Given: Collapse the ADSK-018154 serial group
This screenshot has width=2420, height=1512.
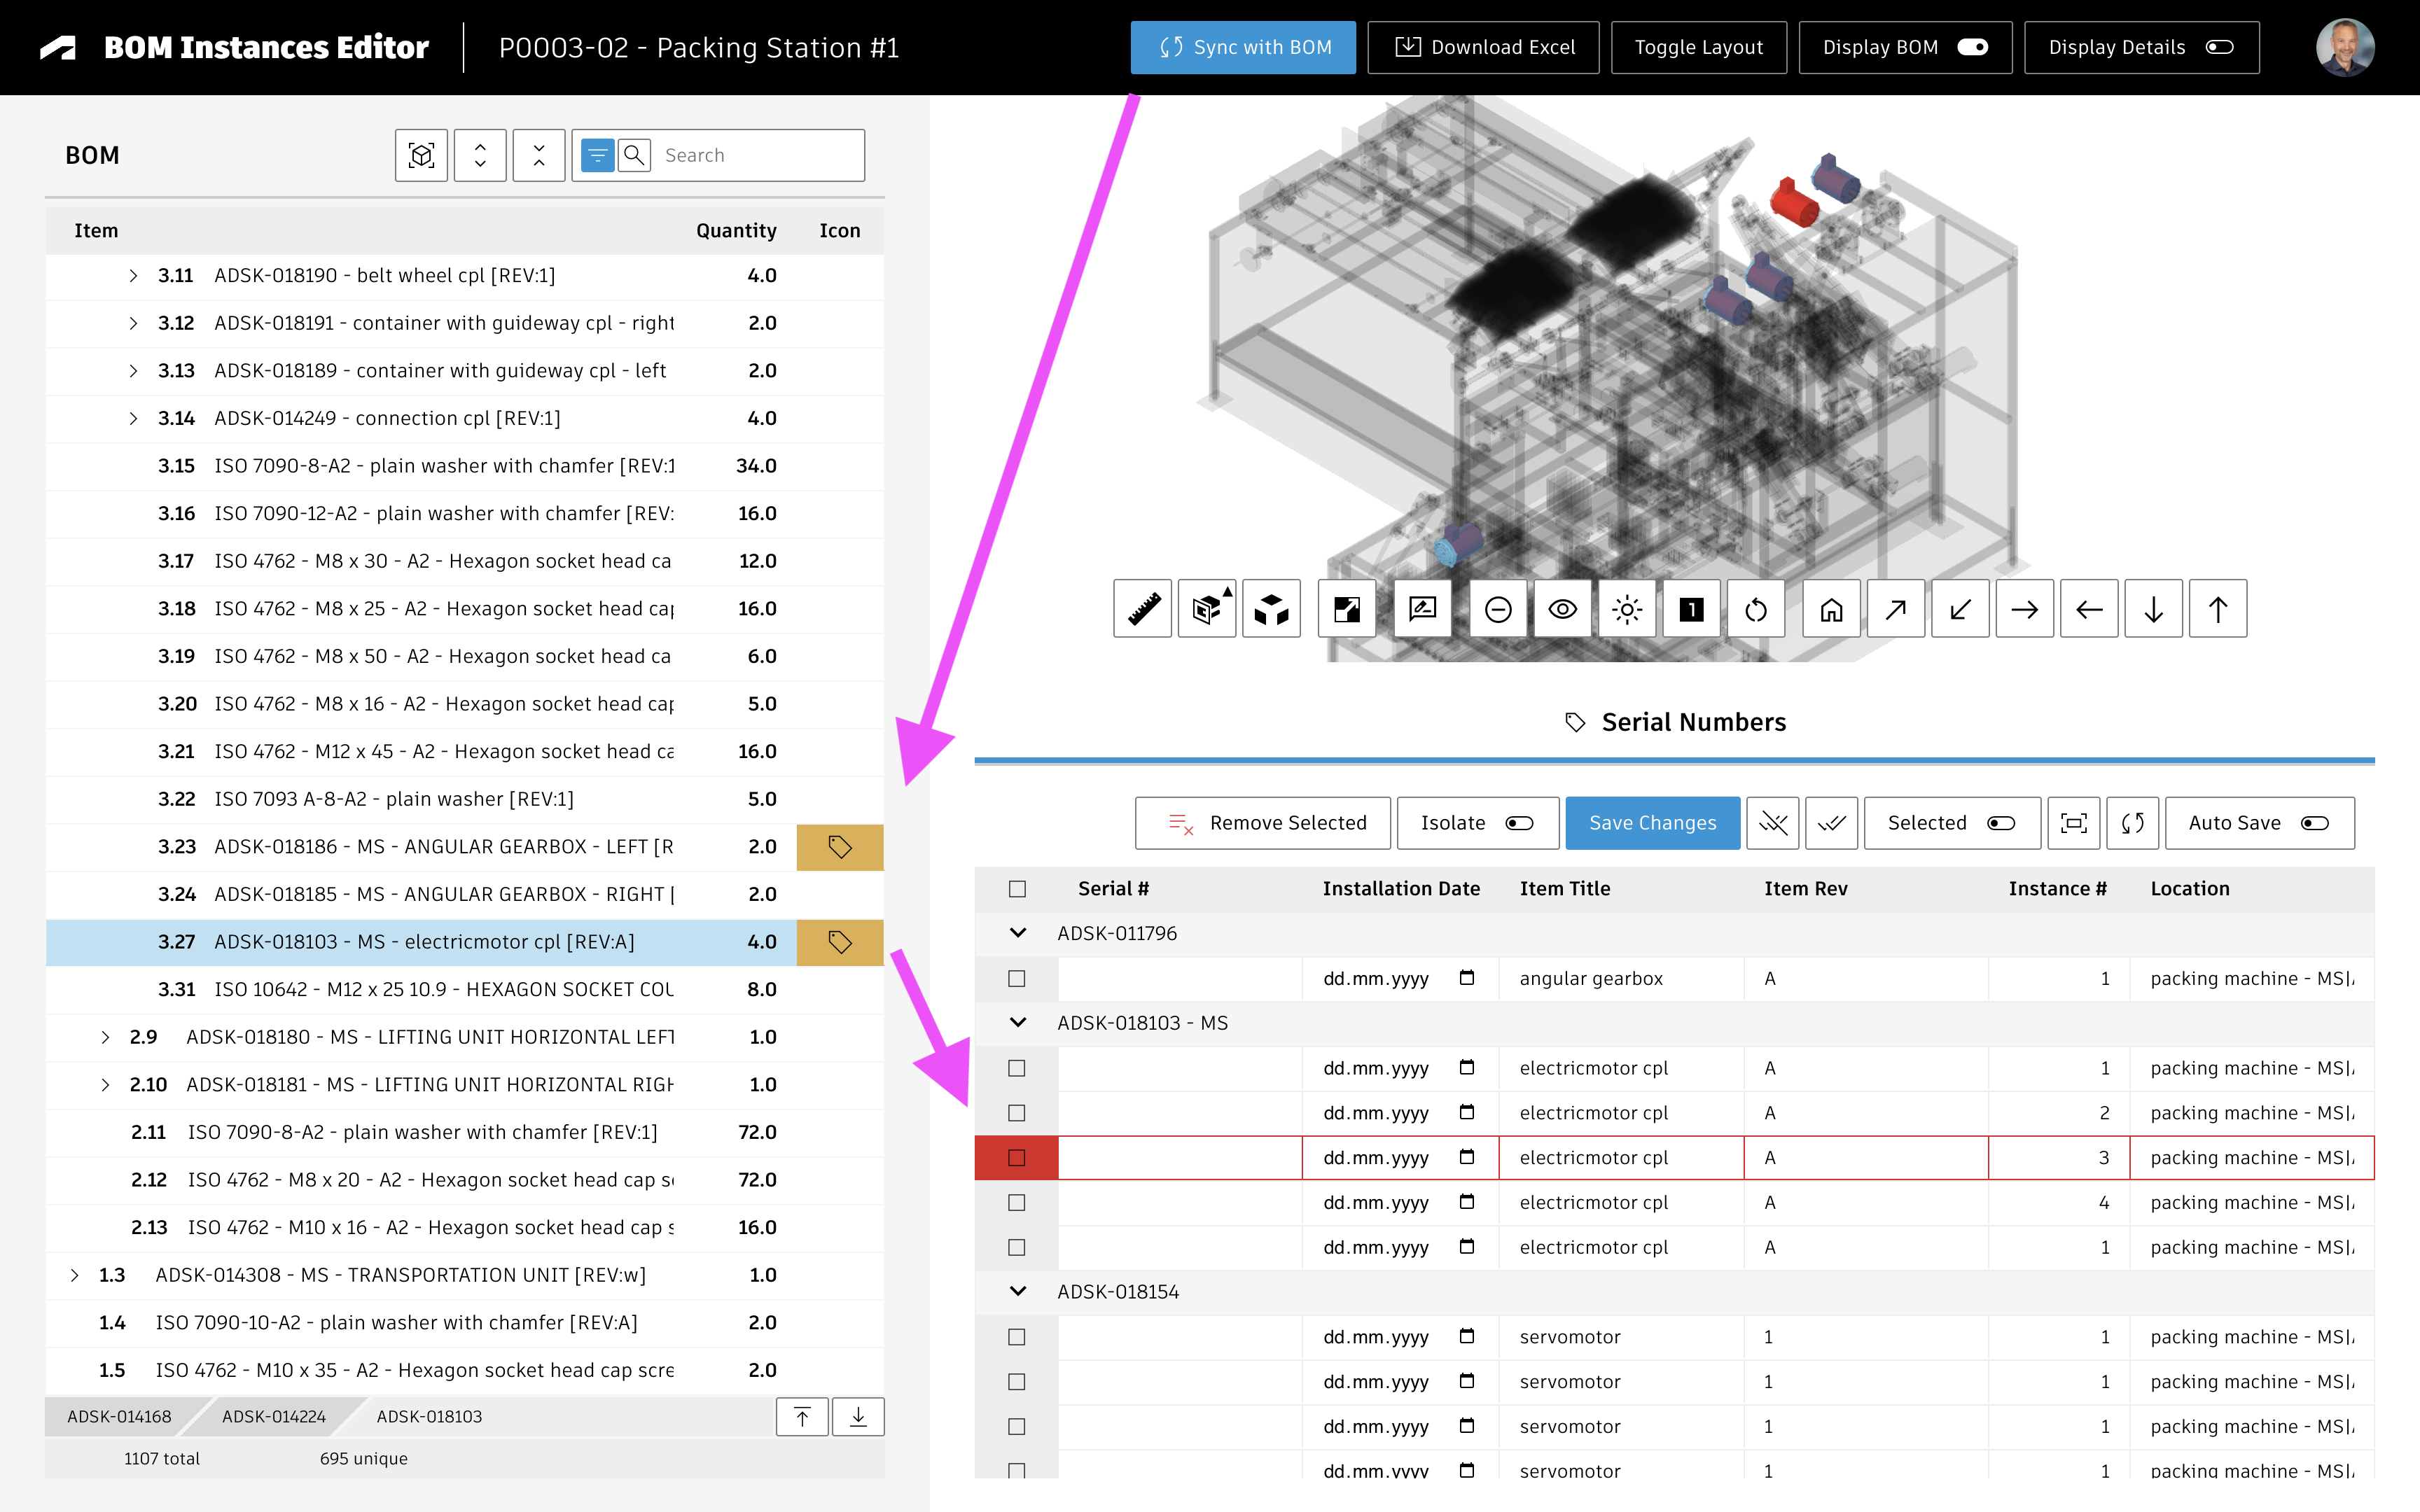Looking at the screenshot, I should pyautogui.click(x=1017, y=1291).
